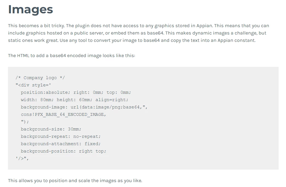The width and height of the screenshot is (286, 187).
Task: Click the Company logo comment line
Action: pos(40,78)
